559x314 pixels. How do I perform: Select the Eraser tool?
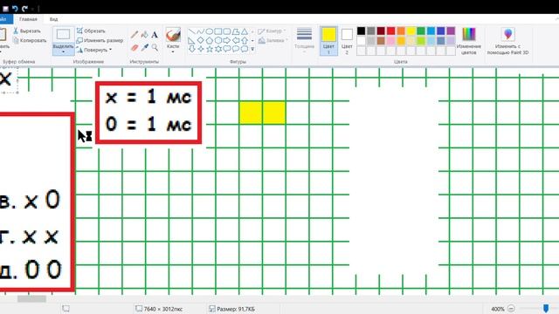click(135, 47)
